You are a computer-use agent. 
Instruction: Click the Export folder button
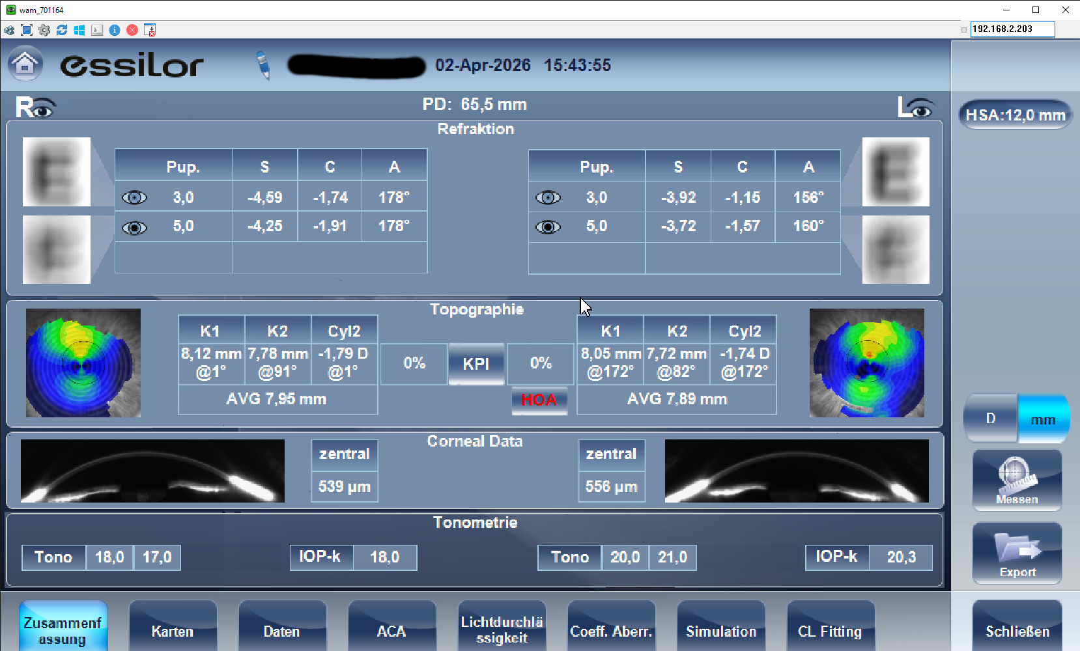click(1017, 553)
